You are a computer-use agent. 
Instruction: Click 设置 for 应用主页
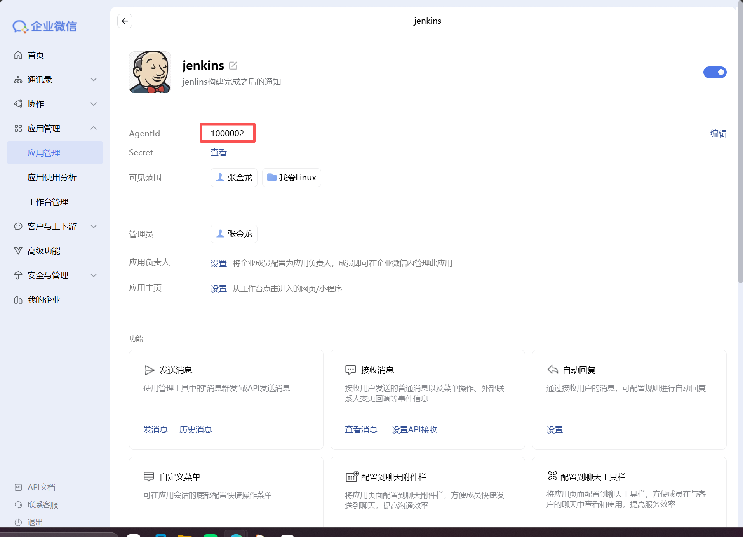(x=218, y=289)
